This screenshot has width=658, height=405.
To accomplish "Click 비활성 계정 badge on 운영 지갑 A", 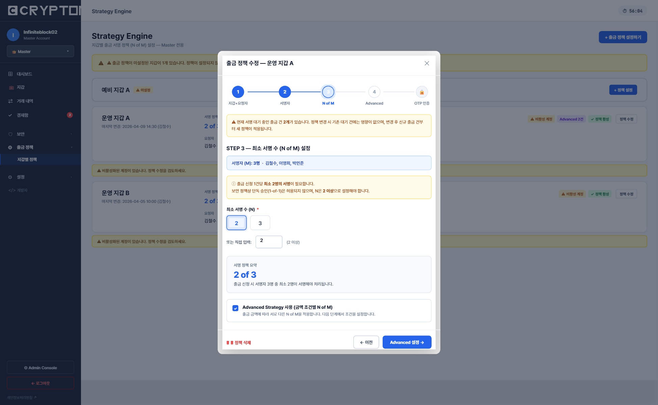I will [541, 119].
